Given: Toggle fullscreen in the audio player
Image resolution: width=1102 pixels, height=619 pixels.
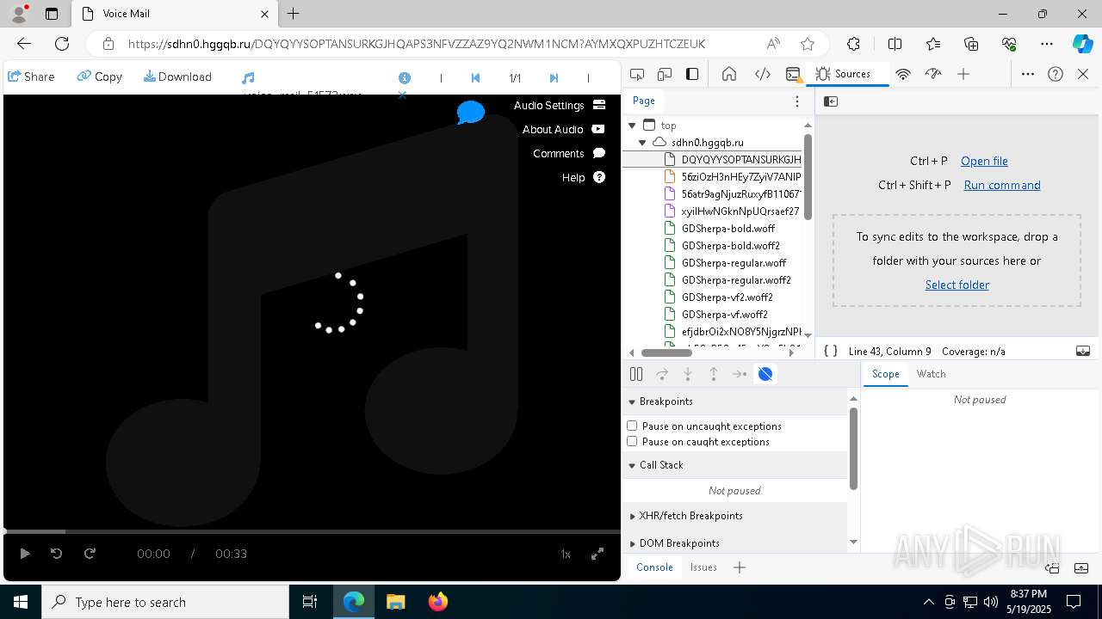Looking at the screenshot, I should [597, 554].
